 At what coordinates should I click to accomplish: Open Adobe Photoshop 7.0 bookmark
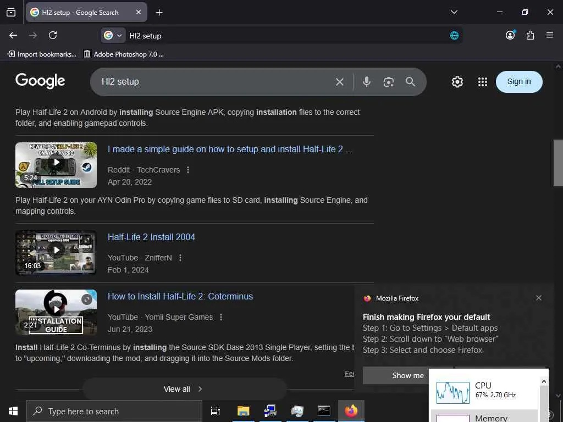coord(124,54)
